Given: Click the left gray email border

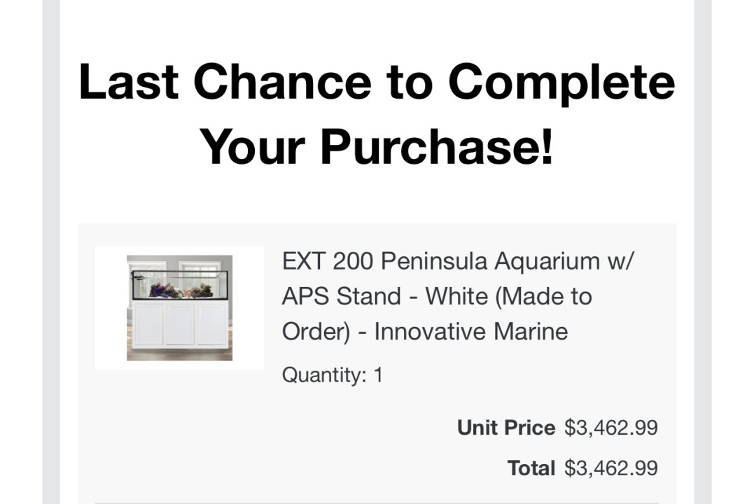Looking at the screenshot, I should pos(51,252).
